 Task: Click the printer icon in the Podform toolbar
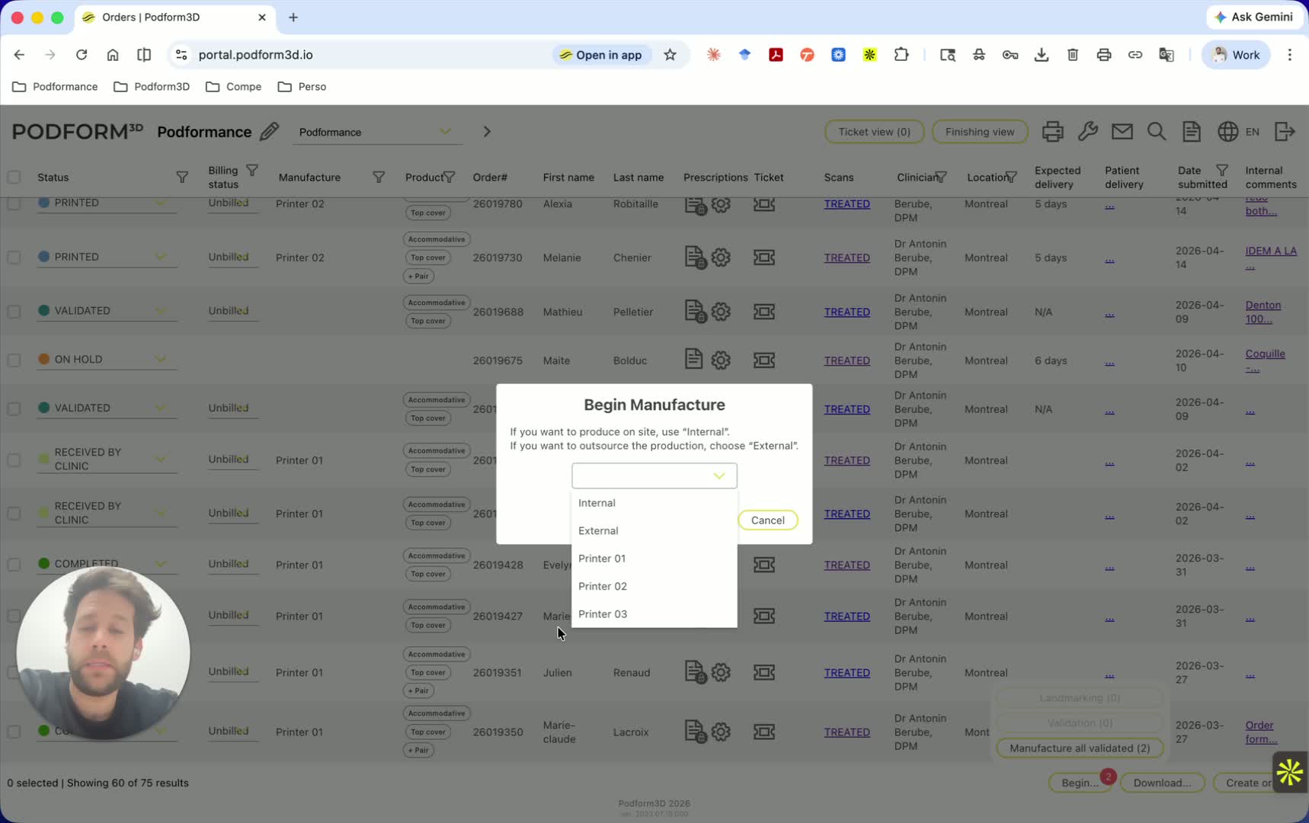1052,132
